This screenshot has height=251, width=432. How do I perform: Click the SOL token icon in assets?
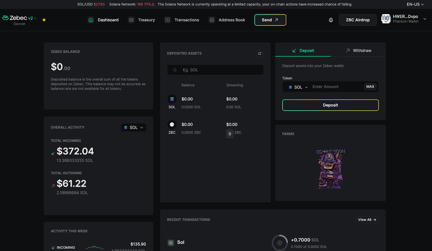(172, 99)
